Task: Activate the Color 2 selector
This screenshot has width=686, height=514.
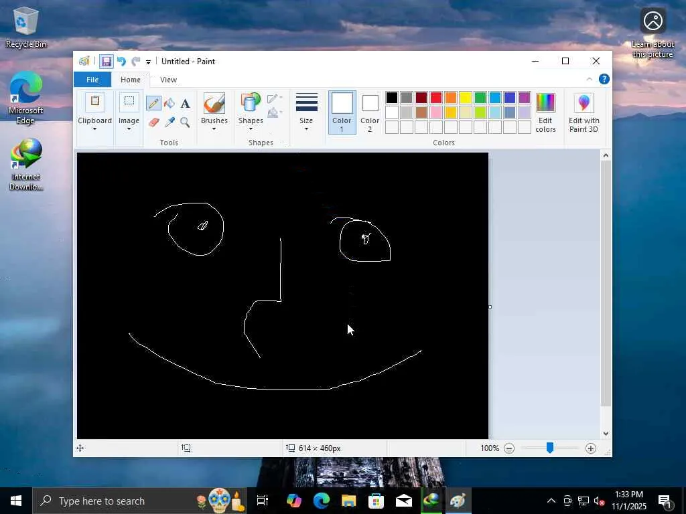Action: pyautogui.click(x=370, y=112)
